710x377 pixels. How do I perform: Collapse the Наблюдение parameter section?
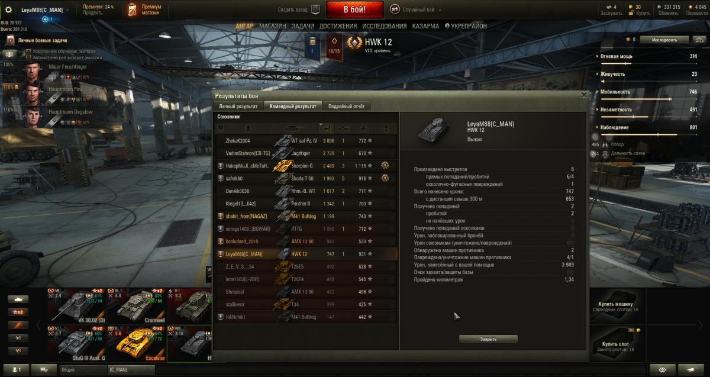(596, 128)
